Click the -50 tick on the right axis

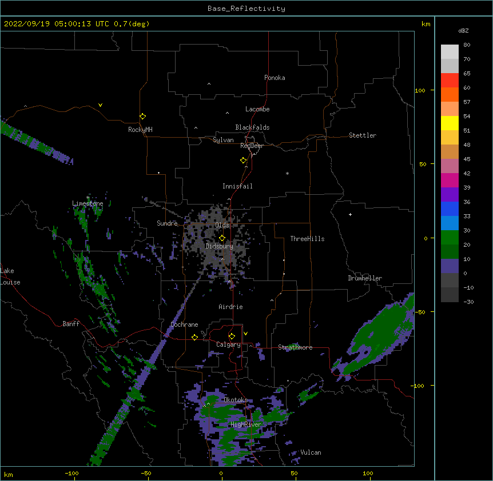(420, 312)
